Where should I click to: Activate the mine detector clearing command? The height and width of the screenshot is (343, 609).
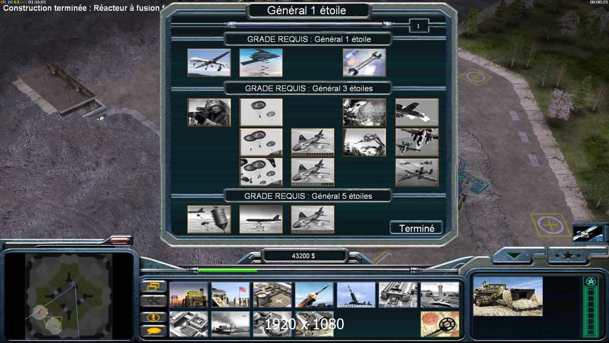coord(440,324)
